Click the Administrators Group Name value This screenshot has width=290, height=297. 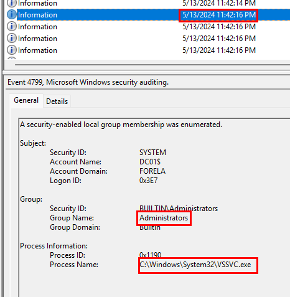pyautogui.click(x=164, y=218)
